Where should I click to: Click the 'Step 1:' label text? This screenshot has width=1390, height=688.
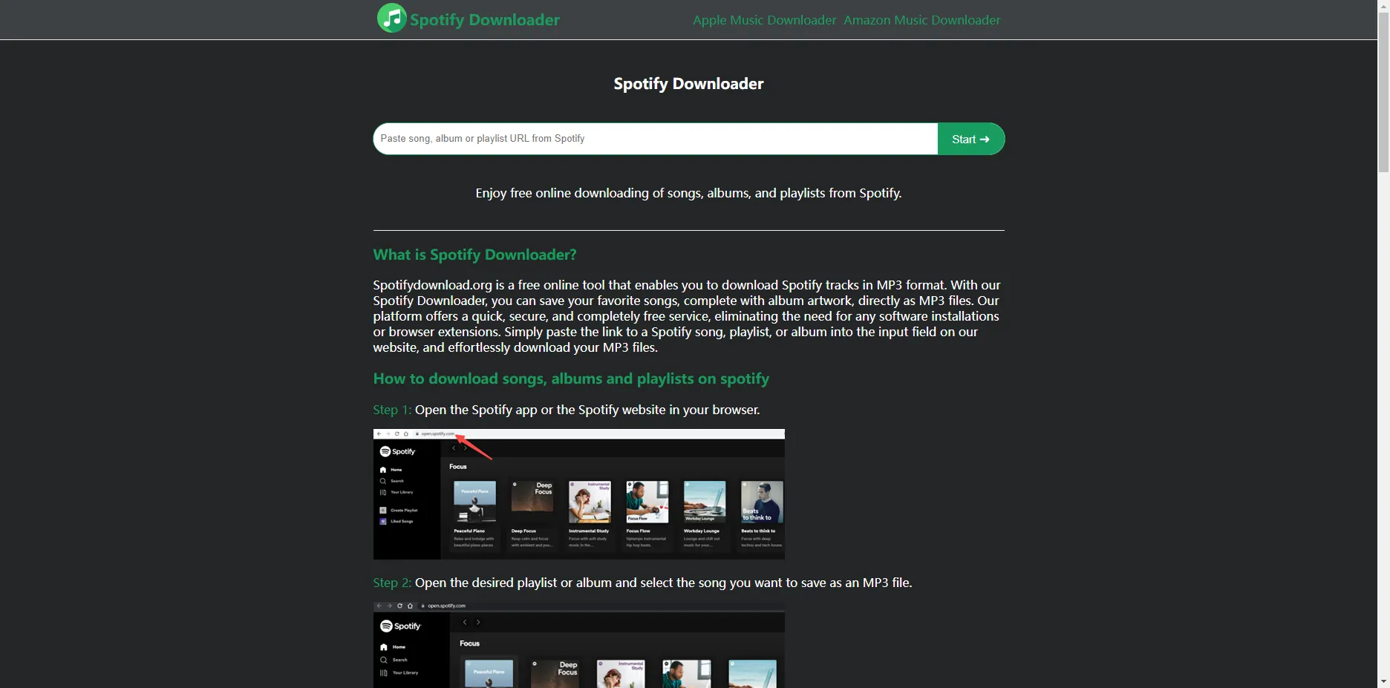(392, 410)
